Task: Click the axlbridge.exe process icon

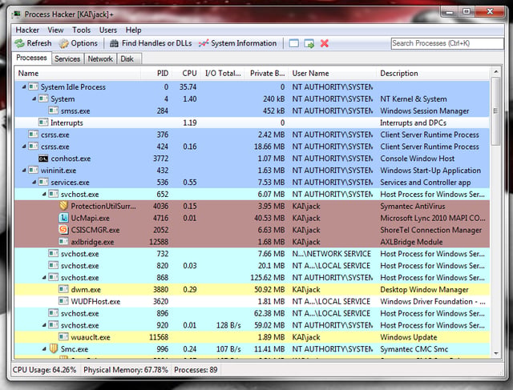Action: [63, 242]
